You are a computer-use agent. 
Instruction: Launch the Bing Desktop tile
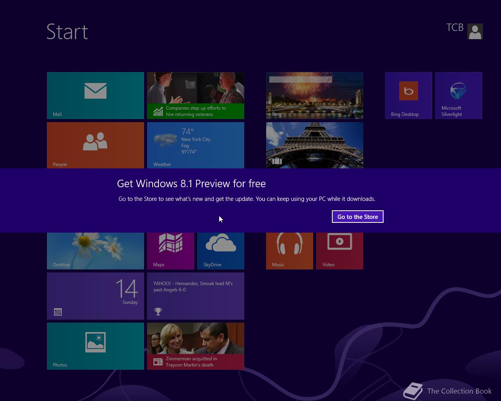409,96
